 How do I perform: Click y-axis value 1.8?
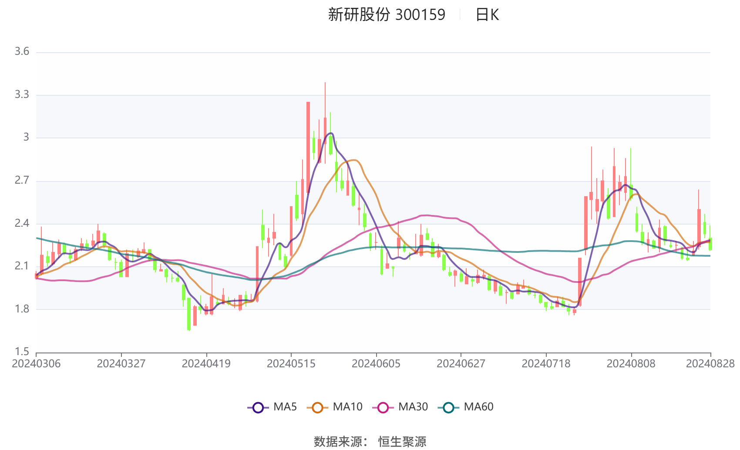click(x=22, y=309)
